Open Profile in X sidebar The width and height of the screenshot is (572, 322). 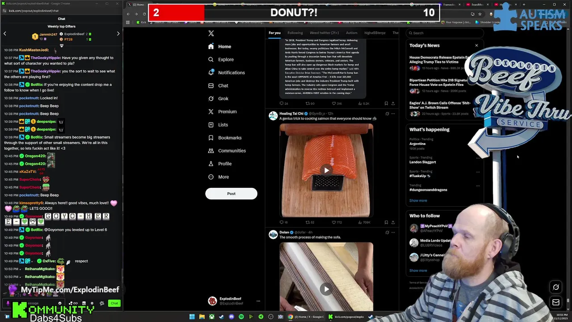[220, 164]
